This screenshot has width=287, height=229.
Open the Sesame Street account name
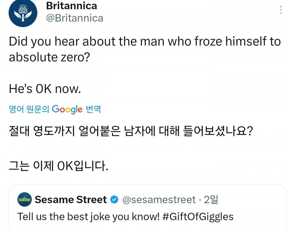click(x=71, y=199)
